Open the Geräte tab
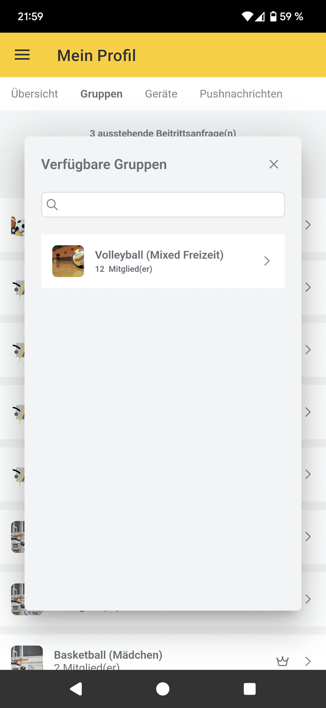Screen dimensions: 326x708 (x=161, y=94)
